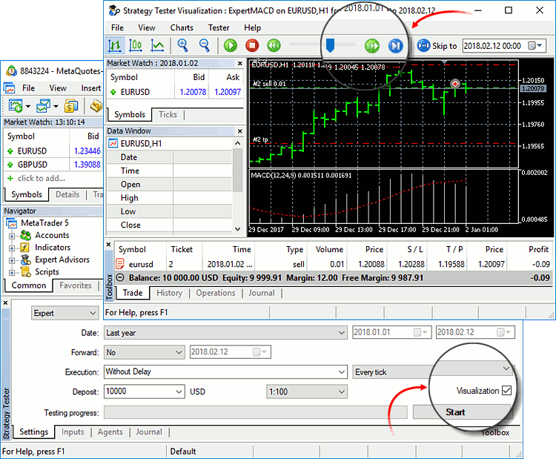Expand the Accounts tree node
Image resolution: width=556 pixels, height=459 pixels.
click(12, 236)
